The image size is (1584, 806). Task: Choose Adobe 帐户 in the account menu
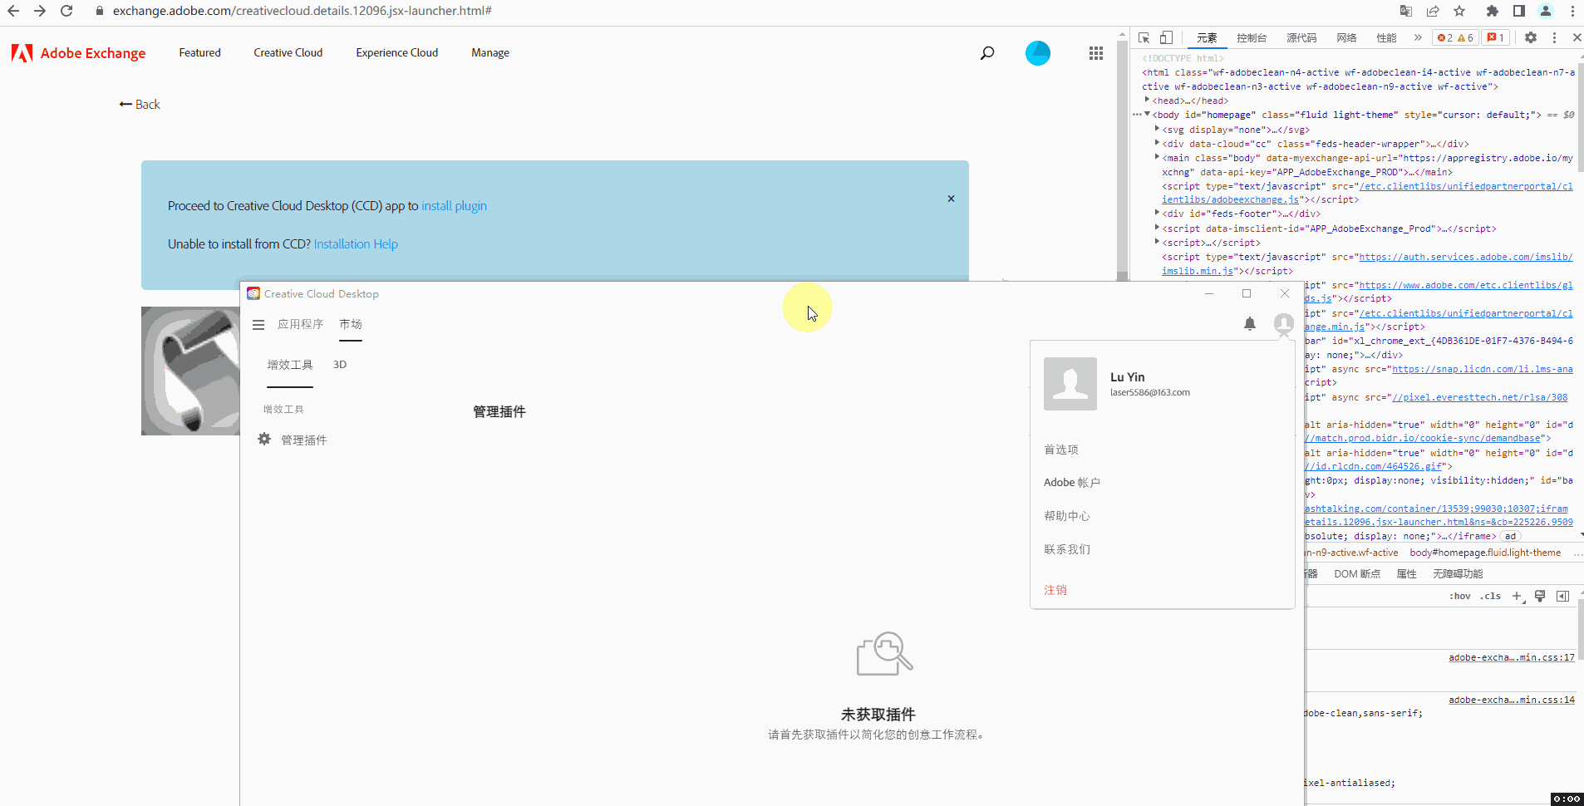[1072, 483]
